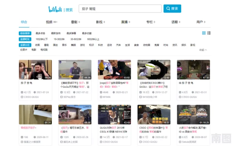Sort results by 最新发布
The height and width of the screenshot is (147, 233).
click(x=56, y=33)
